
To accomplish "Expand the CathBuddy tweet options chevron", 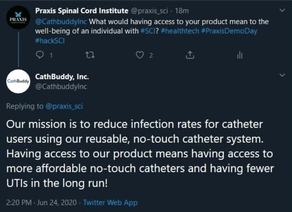I will [282, 75].
